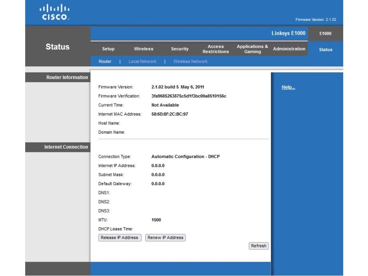Image resolution: width=368 pixels, height=276 pixels.
Task: Open the Help link
Action: [x=288, y=88]
